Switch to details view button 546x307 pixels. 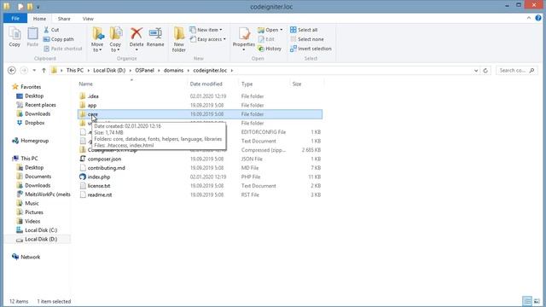527,301
